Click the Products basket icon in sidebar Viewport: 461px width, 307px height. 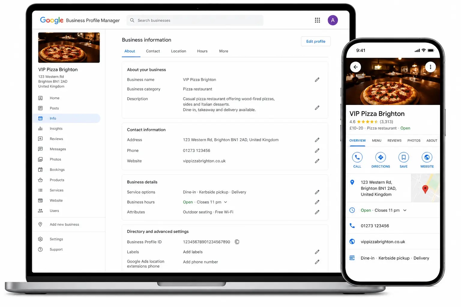41,180
